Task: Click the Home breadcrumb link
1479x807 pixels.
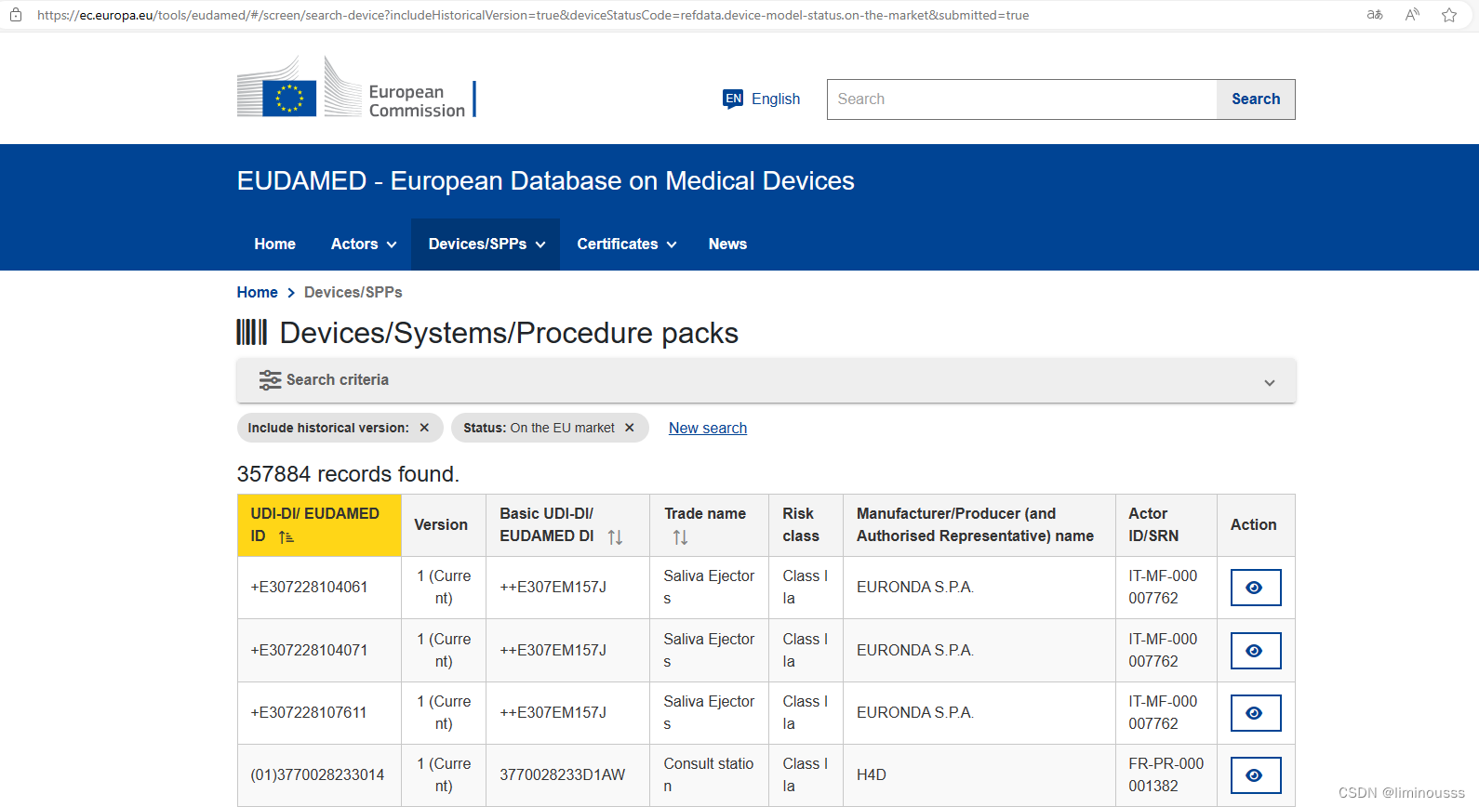Action: tap(258, 292)
